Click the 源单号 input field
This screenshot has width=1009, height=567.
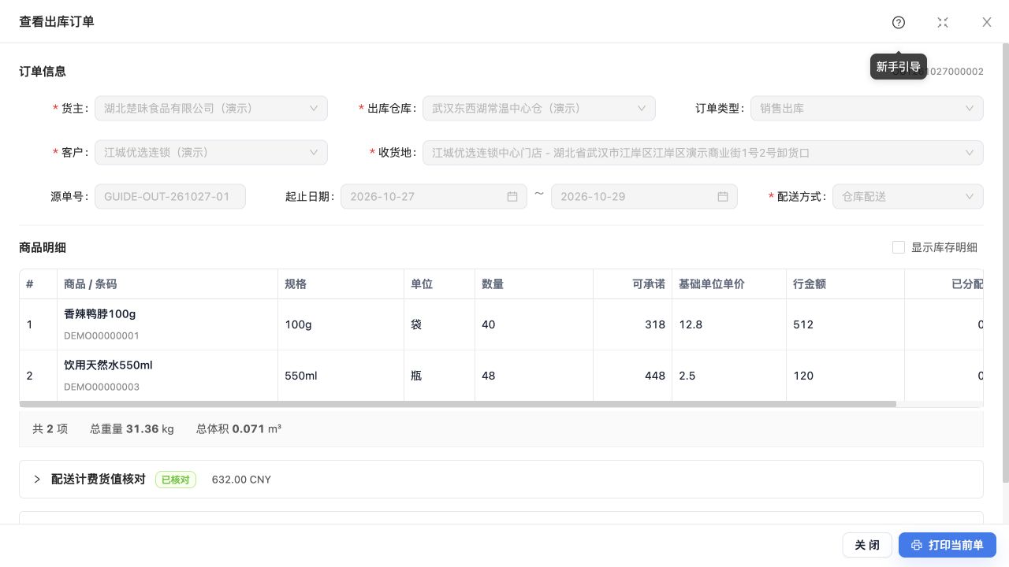coord(170,196)
